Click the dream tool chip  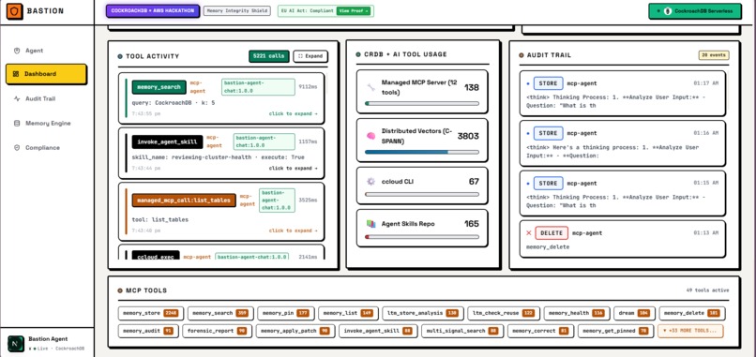click(x=634, y=313)
